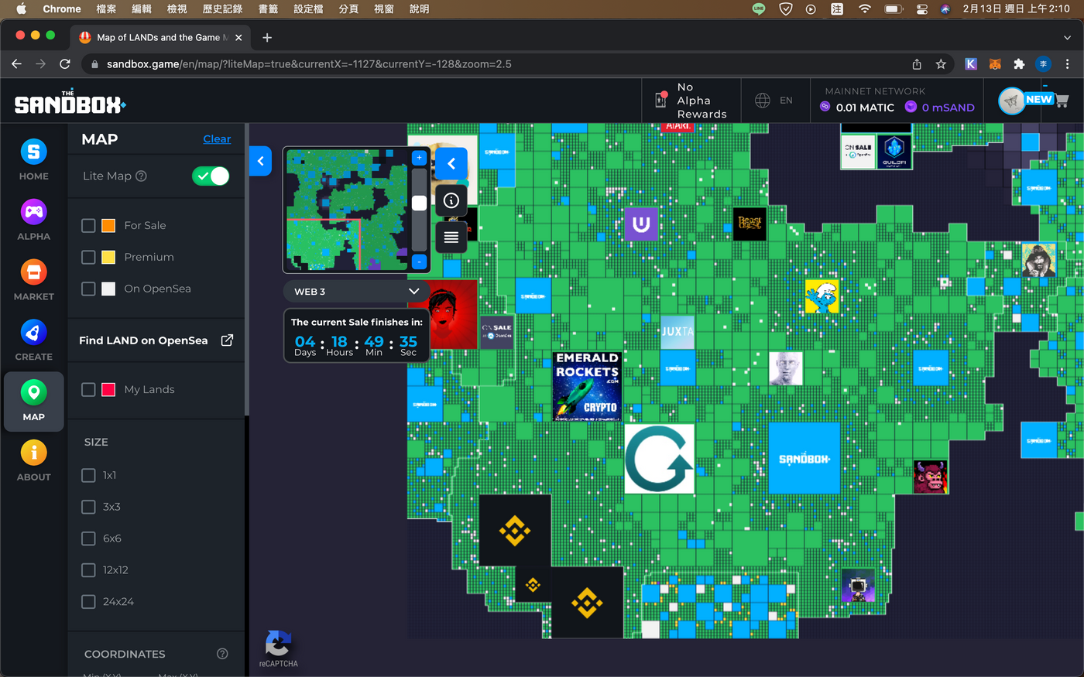The height and width of the screenshot is (677, 1084).
Task: Select the 24x24 size checkbox
Action: point(88,601)
